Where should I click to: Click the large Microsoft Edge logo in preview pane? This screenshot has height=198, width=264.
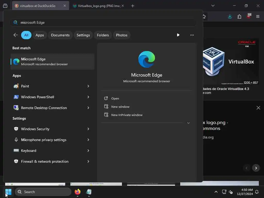click(146, 59)
